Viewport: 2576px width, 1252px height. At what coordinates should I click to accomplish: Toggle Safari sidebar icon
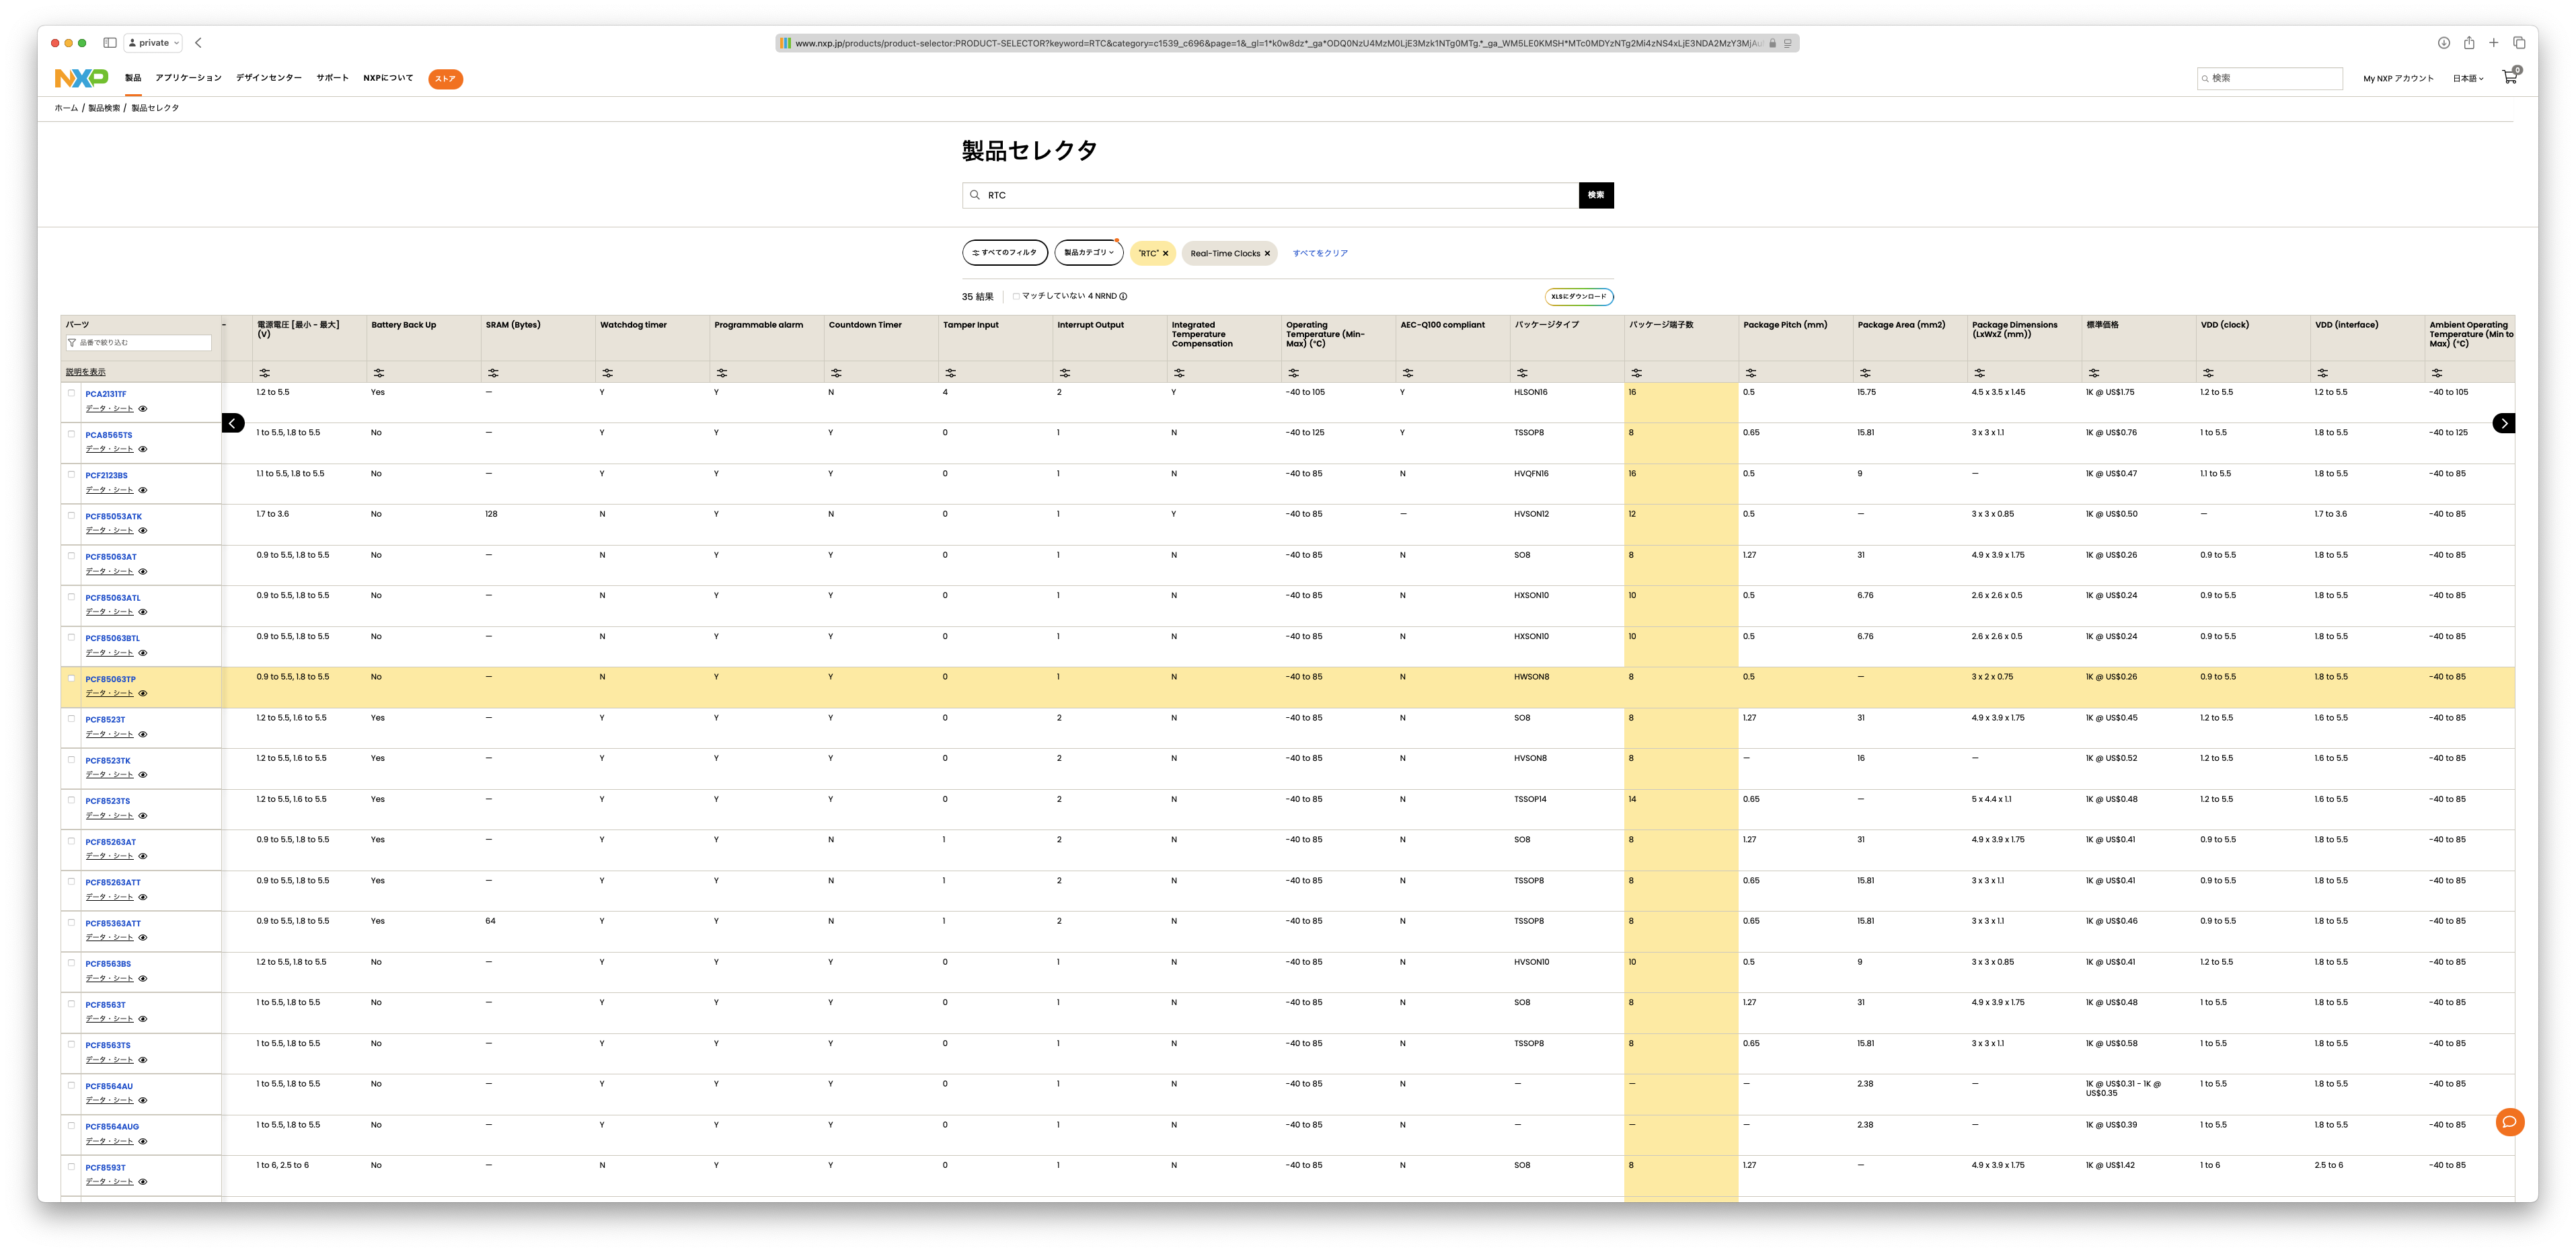110,43
